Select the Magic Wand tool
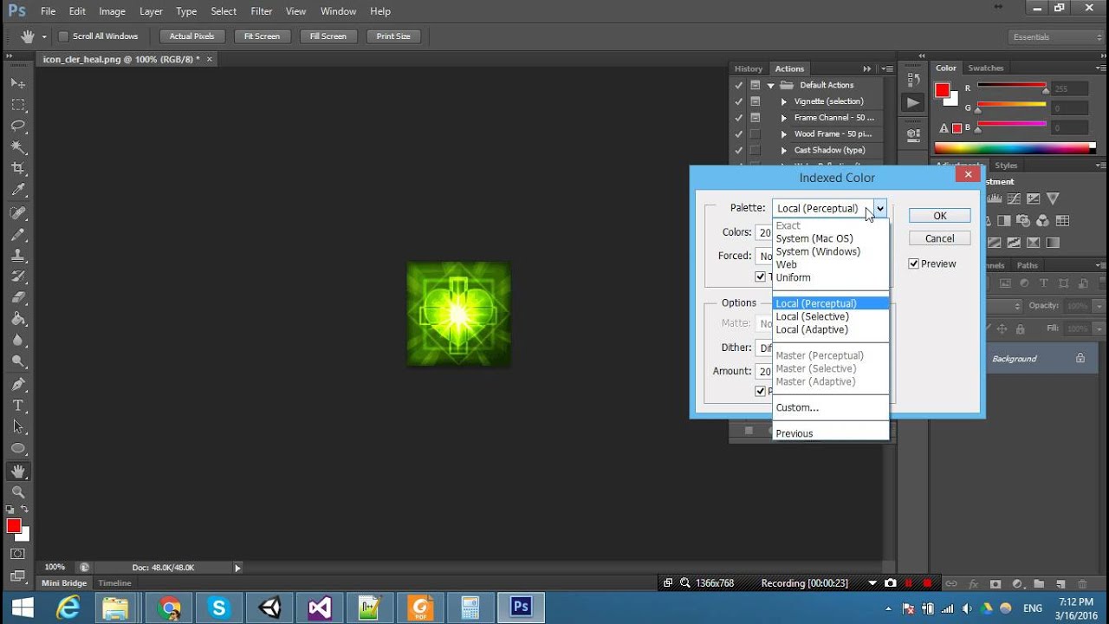The width and height of the screenshot is (1109, 624). pos(17,146)
